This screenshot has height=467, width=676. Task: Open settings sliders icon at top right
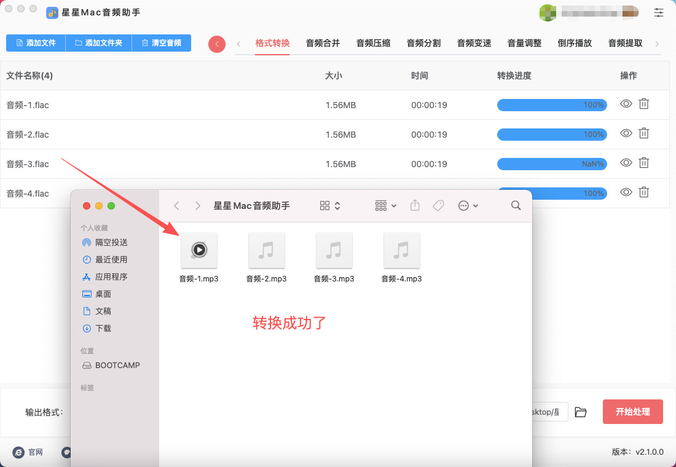(659, 12)
